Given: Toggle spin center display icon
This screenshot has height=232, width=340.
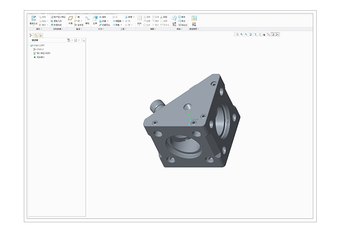Looking at the screenshot, I should click(x=277, y=34).
